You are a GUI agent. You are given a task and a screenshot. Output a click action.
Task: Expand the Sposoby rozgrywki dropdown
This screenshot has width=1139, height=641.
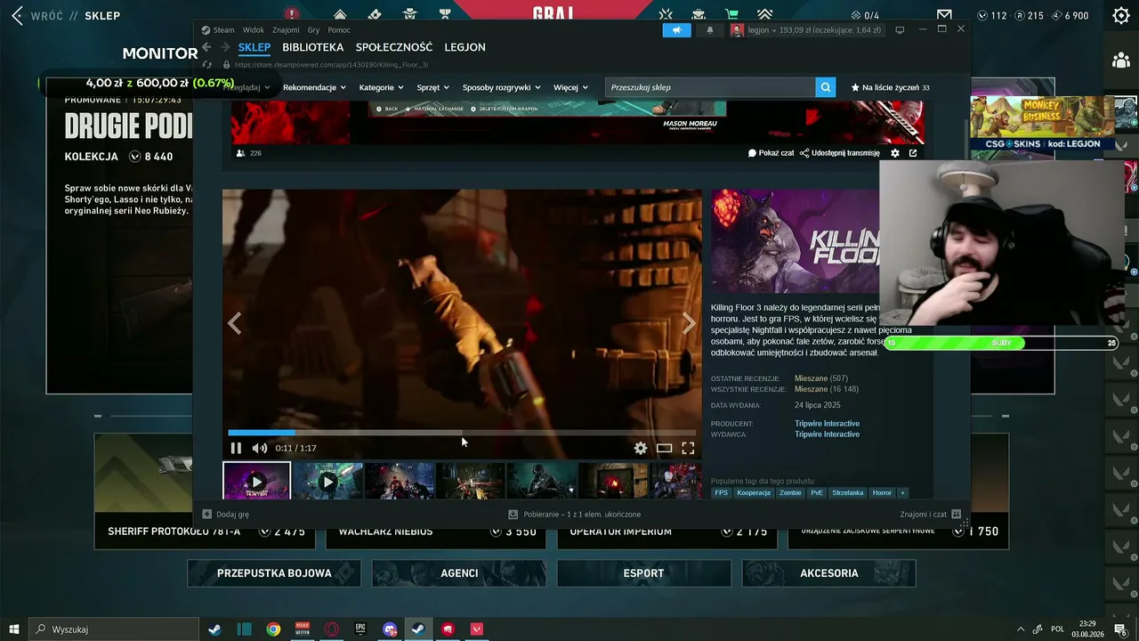[x=501, y=87]
